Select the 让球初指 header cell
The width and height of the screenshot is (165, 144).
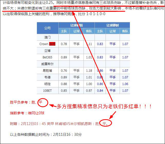coord(77,25)
